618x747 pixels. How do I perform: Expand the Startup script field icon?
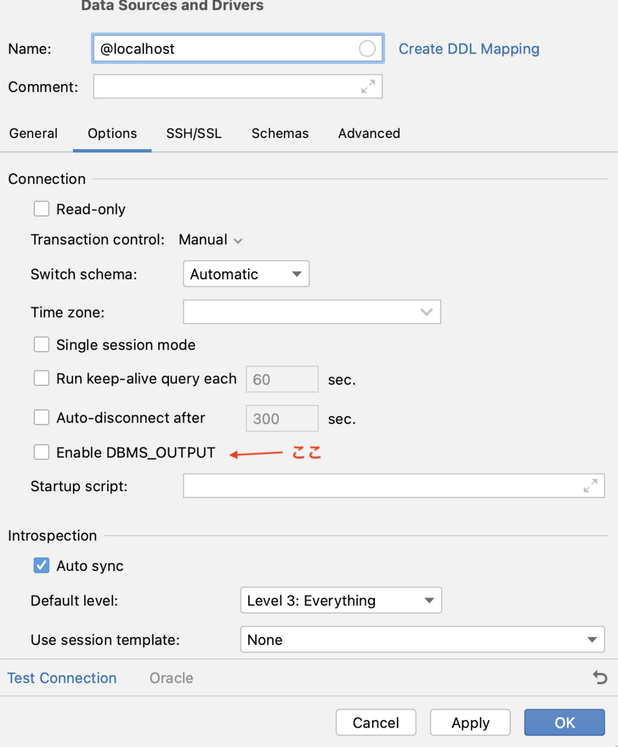point(591,486)
